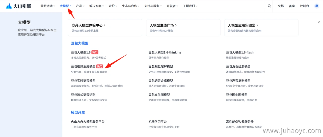323x137 pixels.
Task: Open the 开发者 dropdown
Action: tap(172, 6)
